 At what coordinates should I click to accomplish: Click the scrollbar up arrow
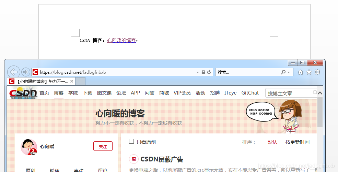pyautogui.click(x=320, y=93)
